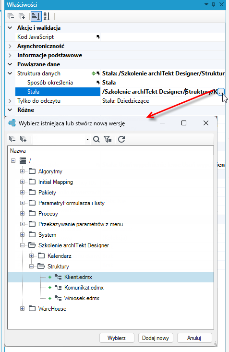Click the Nazwa column header
This screenshot has height=352, width=229.
click(x=18, y=151)
